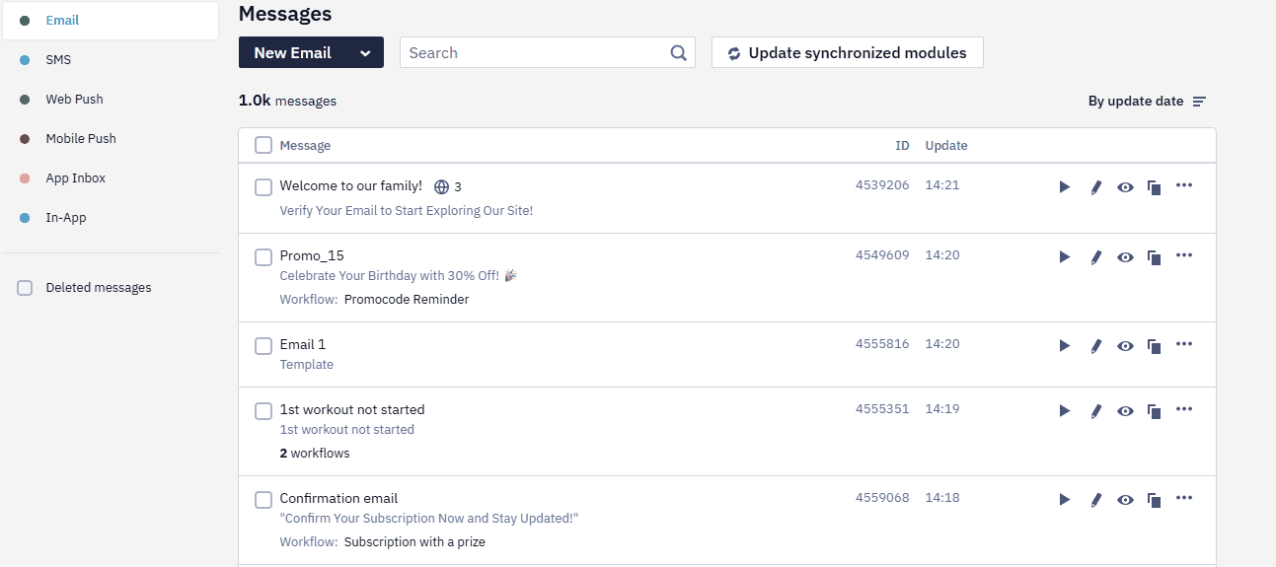Launch the Welcome to our family message
This screenshot has width=1276, height=567.
tap(1065, 187)
